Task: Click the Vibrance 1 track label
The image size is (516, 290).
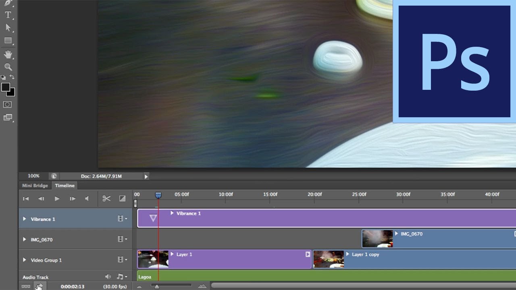Action: tap(43, 219)
